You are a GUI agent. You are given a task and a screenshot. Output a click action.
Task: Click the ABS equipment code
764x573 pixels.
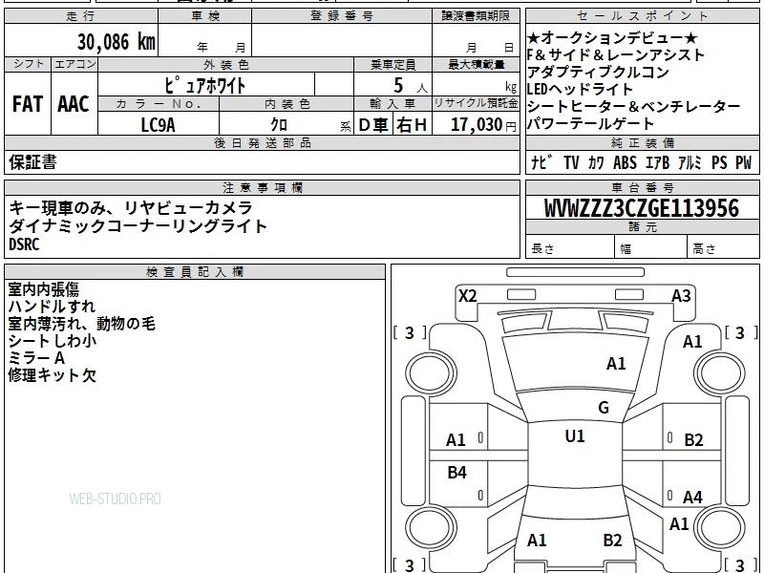click(625, 162)
